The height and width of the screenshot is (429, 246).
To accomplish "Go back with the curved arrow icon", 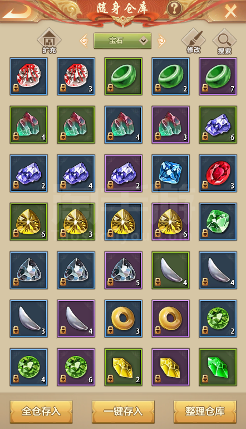I will (17, 11).
